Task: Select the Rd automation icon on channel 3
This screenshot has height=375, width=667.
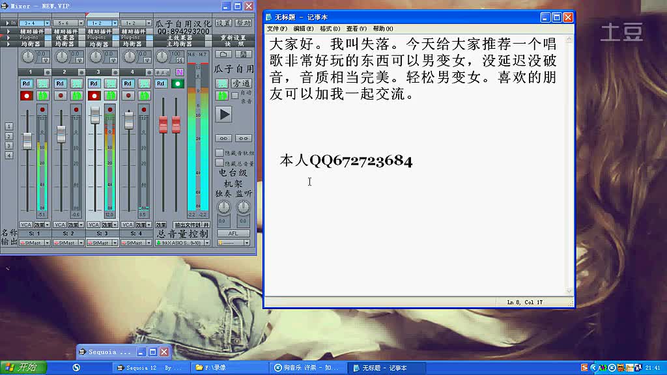Action: [x=94, y=83]
